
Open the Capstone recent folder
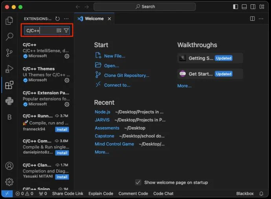tap(104, 136)
